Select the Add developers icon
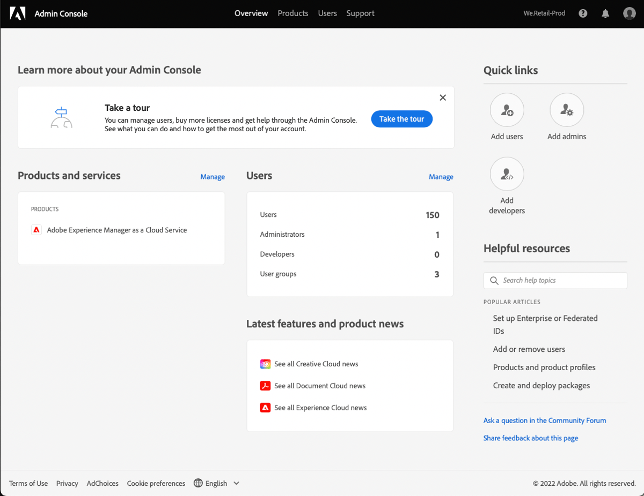644x496 pixels. [507, 174]
